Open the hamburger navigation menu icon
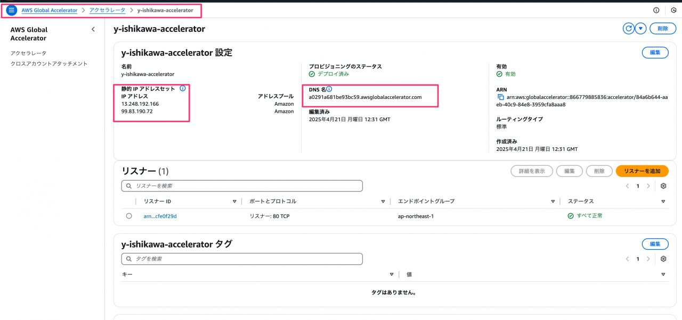682x320 pixels. pyautogui.click(x=12, y=10)
